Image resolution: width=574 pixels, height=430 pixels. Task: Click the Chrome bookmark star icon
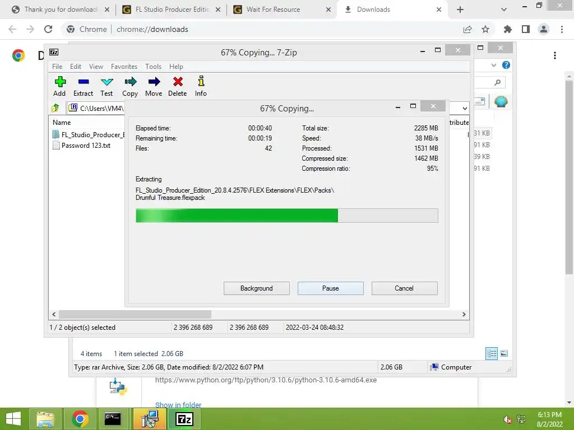485,29
